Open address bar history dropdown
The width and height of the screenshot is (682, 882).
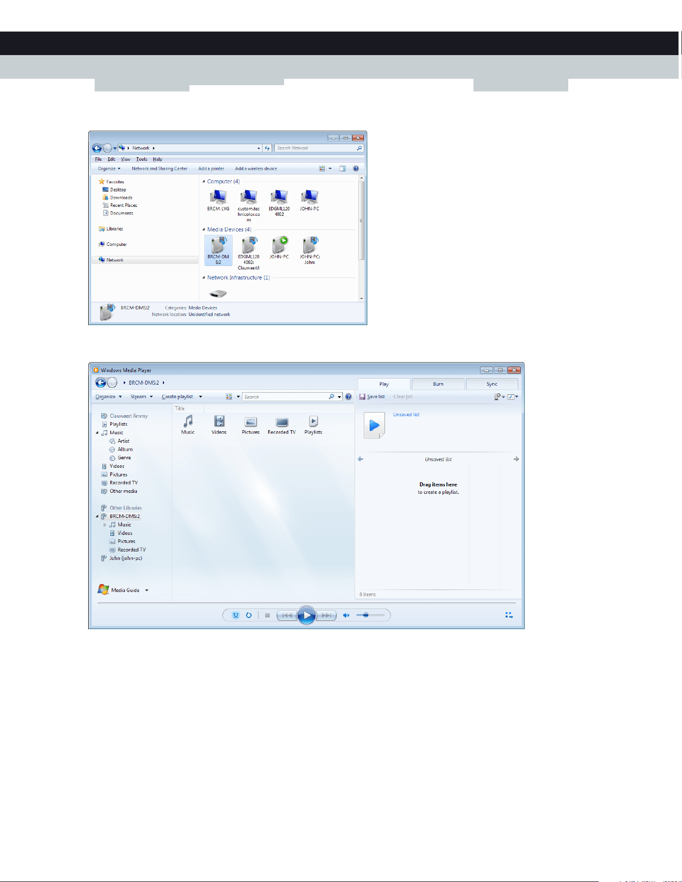259,148
